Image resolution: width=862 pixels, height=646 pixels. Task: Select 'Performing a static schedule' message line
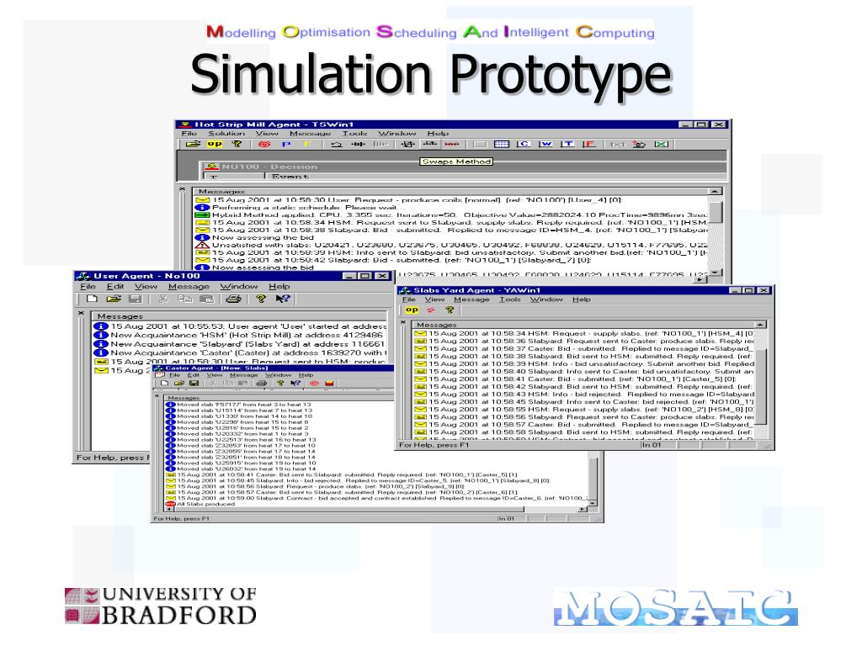(299, 208)
